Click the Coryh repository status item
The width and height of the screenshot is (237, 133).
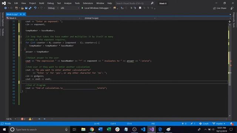click(x=204, y=124)
